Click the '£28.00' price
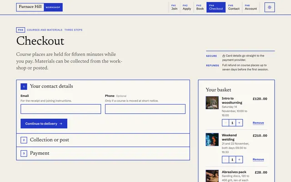The height and width of the screenshot is (182, 291). click(261, 172)
